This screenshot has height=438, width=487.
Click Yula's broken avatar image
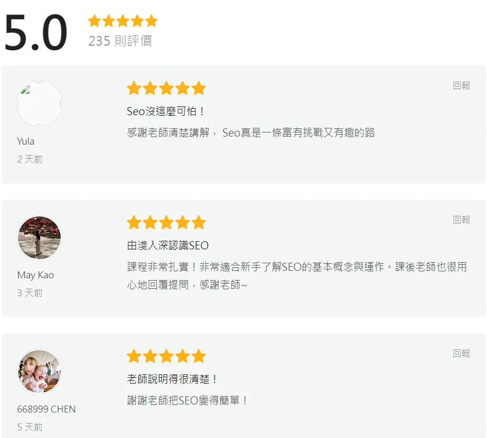point(39,104)
